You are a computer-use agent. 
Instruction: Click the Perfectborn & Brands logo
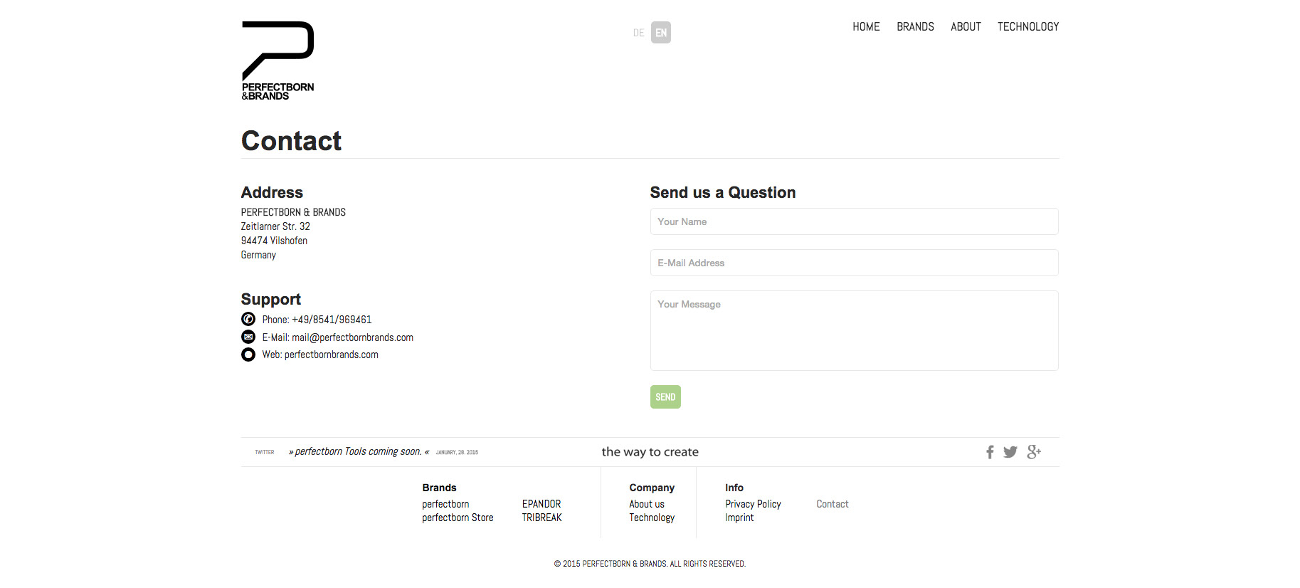pyautogui.click(x=278, y=61)
